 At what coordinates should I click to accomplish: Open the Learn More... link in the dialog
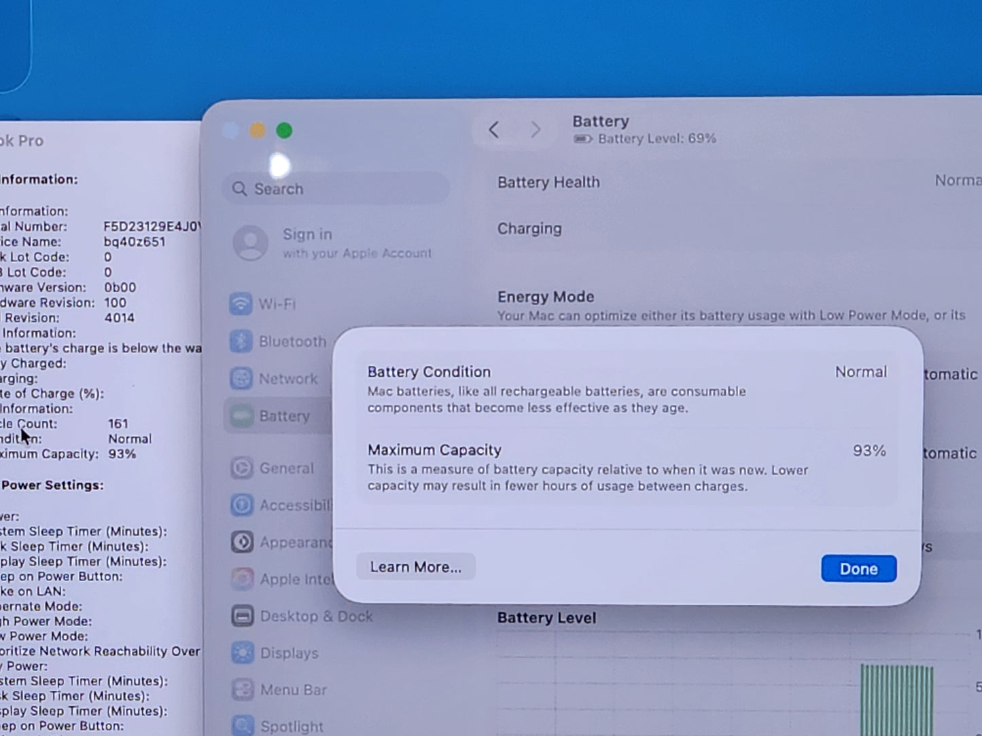415,567
